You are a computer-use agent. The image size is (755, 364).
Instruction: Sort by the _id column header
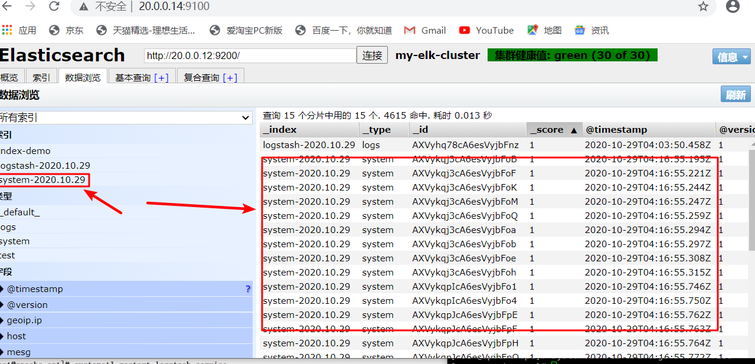point(468,130)
